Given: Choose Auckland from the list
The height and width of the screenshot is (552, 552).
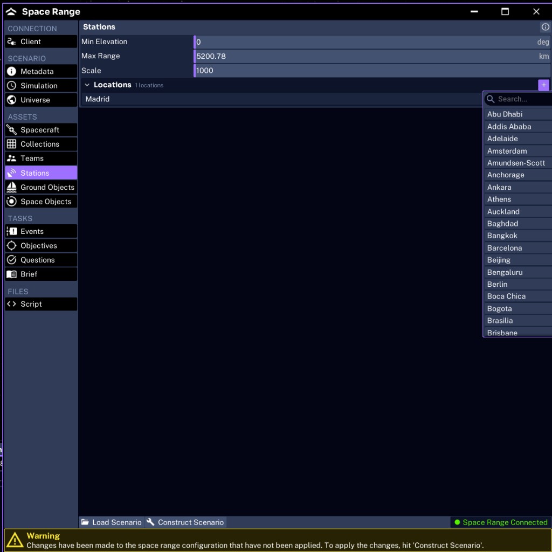Looking at the screenshot, I should coord(518,211).
